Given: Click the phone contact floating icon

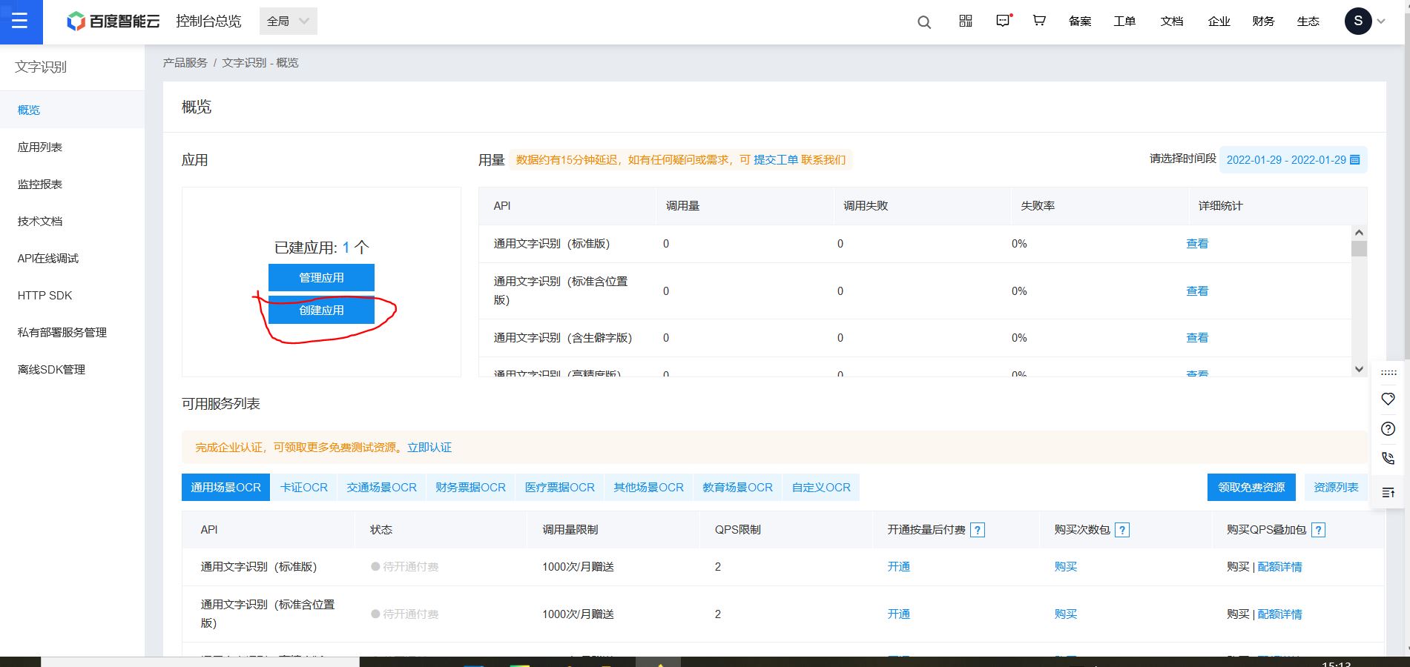Looking at the screenshot, I should (x=1388, y=458).
